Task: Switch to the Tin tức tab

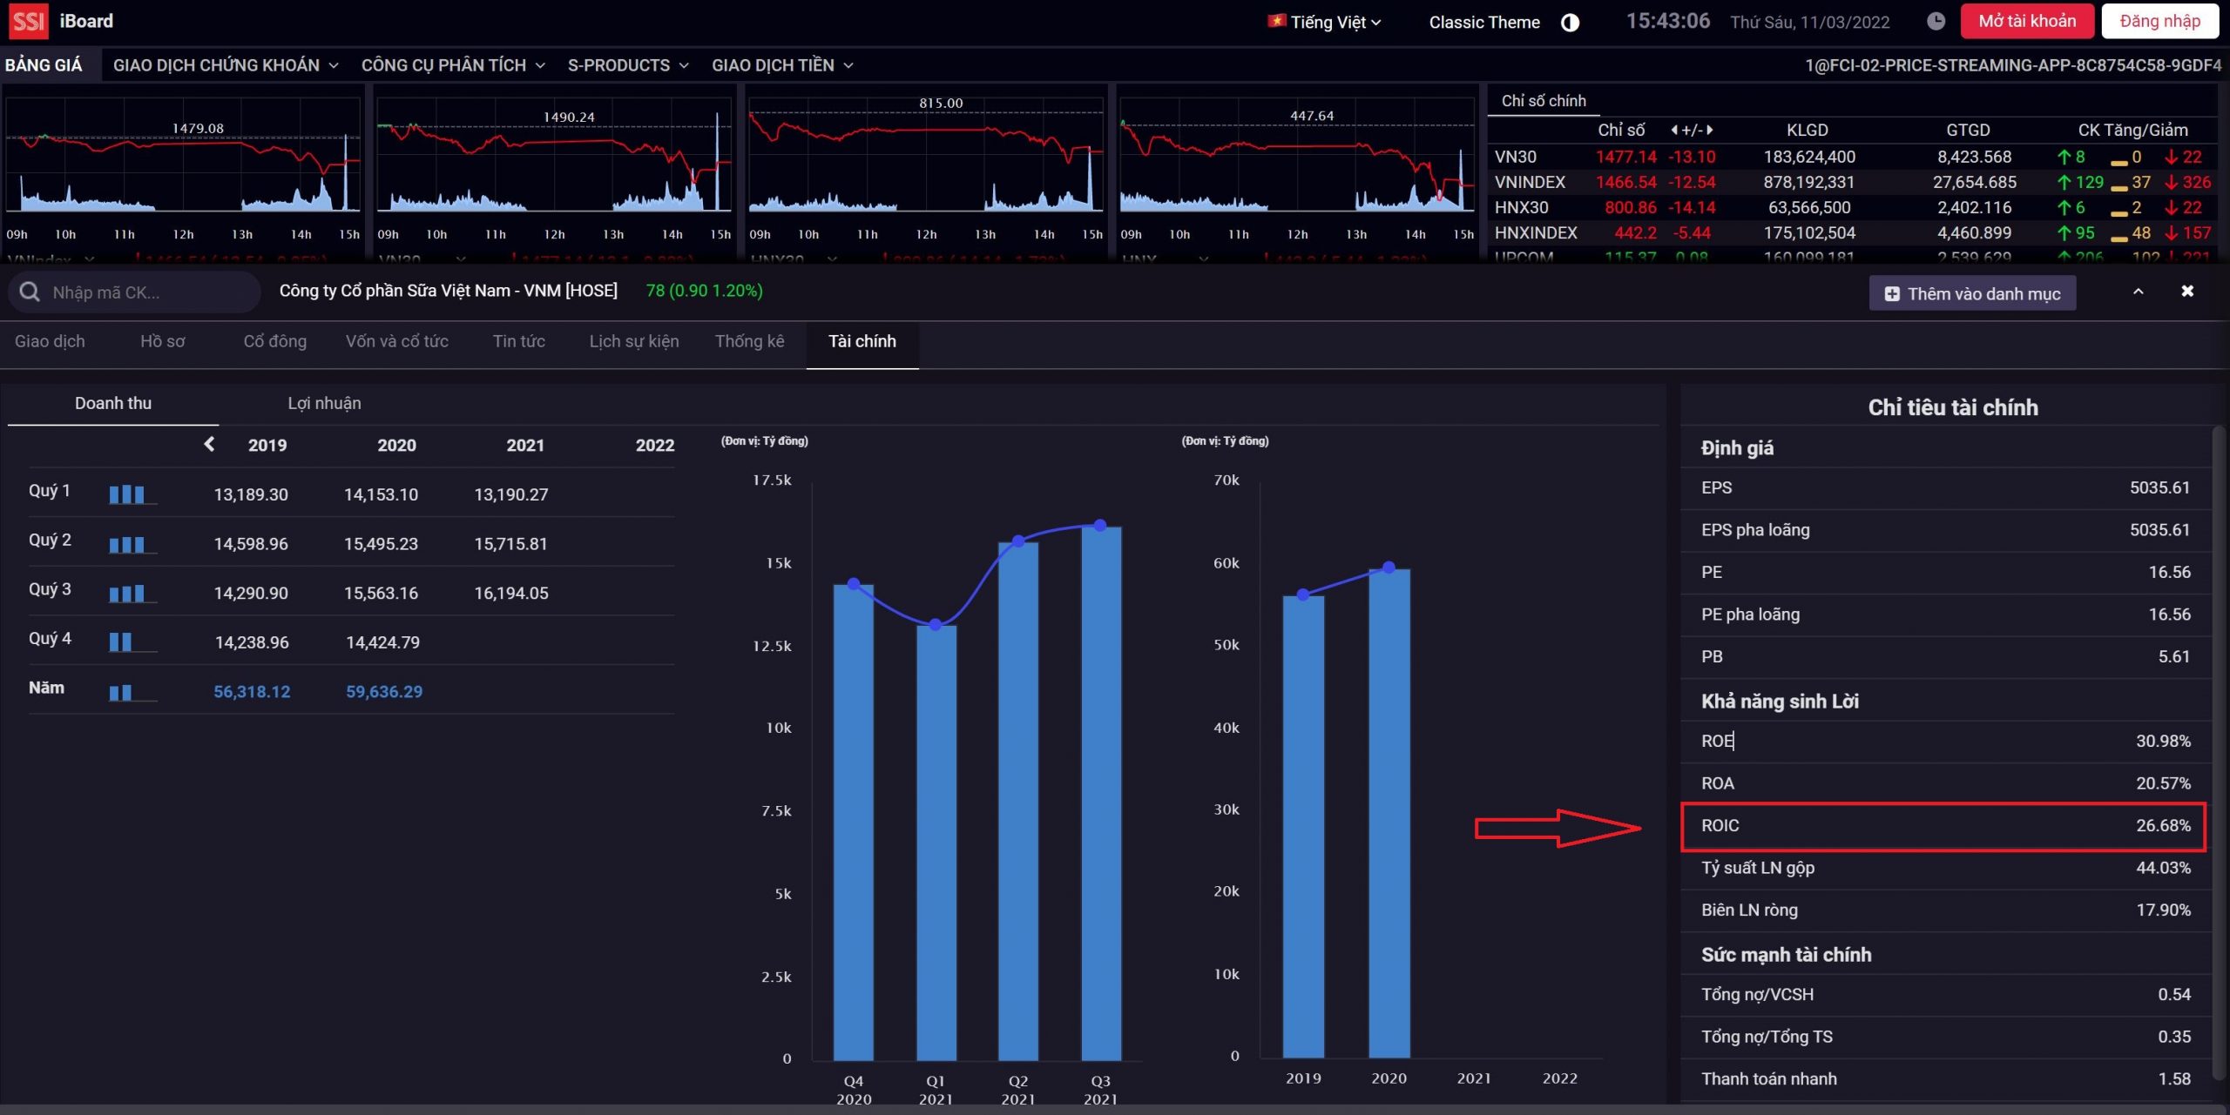Action: (x=519, y=341)
